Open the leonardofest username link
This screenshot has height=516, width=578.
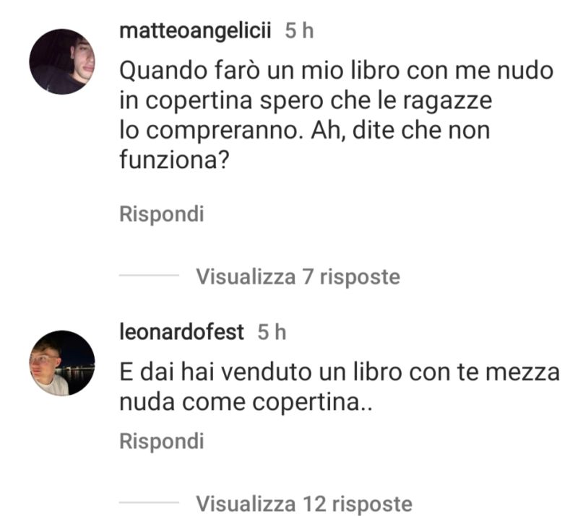[x=182, y=332]
